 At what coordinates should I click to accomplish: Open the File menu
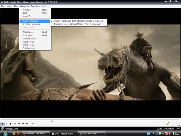point(3,6)
